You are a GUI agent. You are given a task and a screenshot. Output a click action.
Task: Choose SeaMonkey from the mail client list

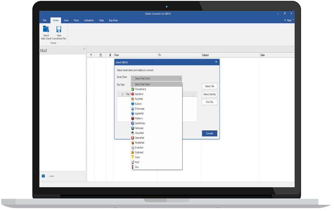coord(157,123)
